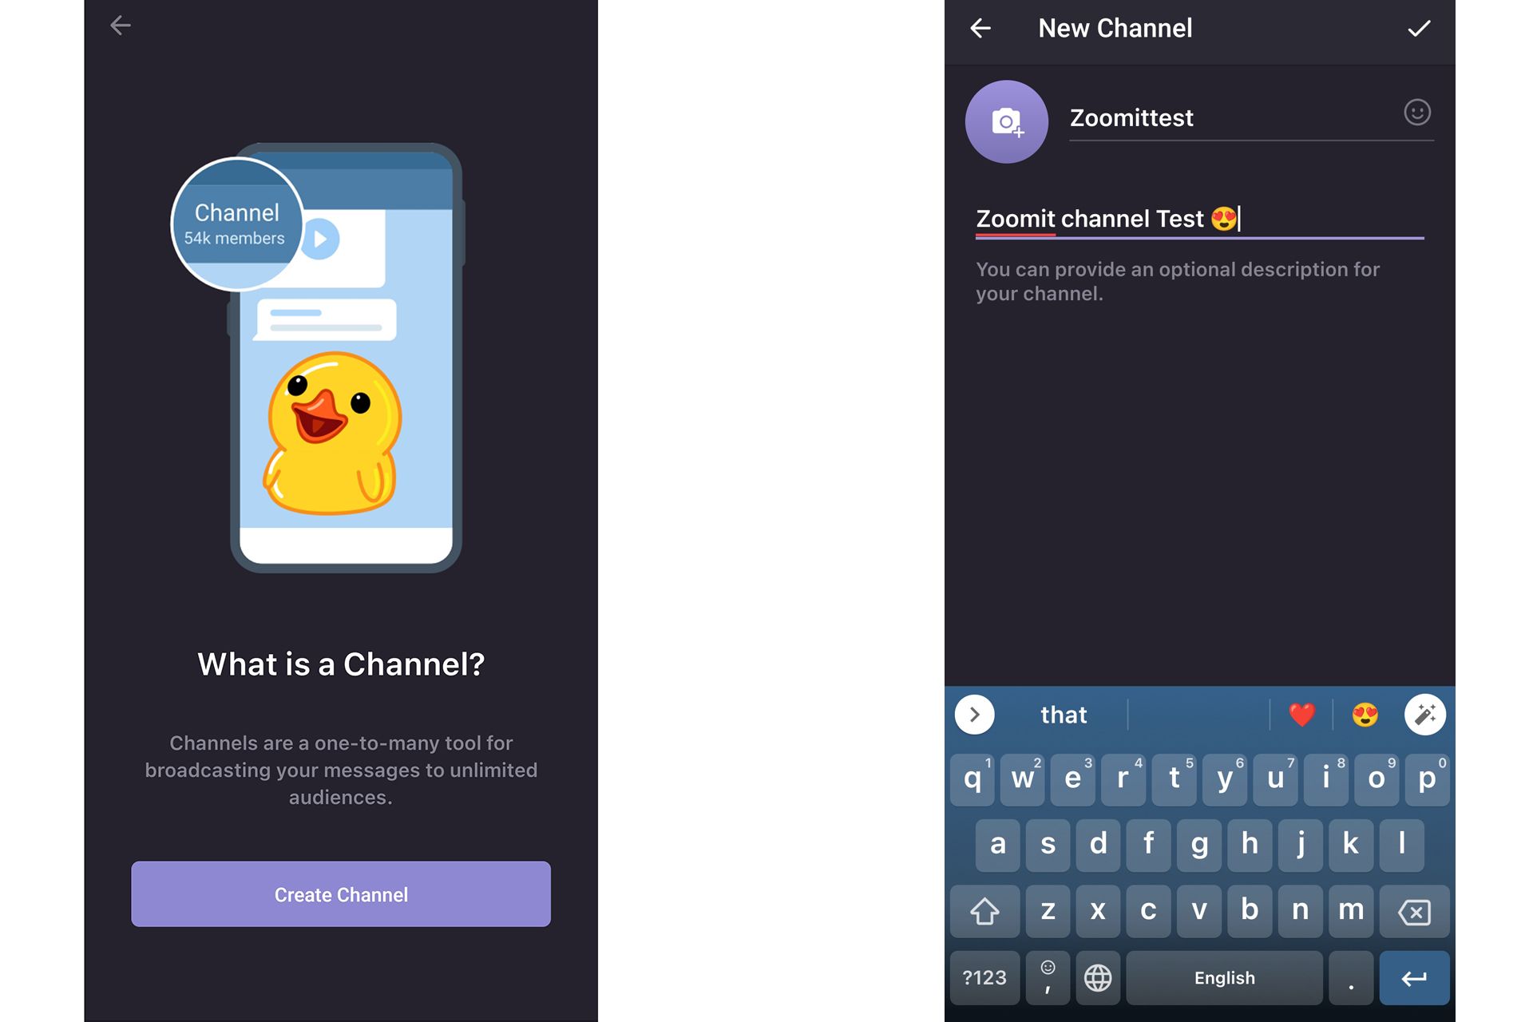1533x1022 pixels.
Task: Toggle the shift key
Action: [984, 911]
